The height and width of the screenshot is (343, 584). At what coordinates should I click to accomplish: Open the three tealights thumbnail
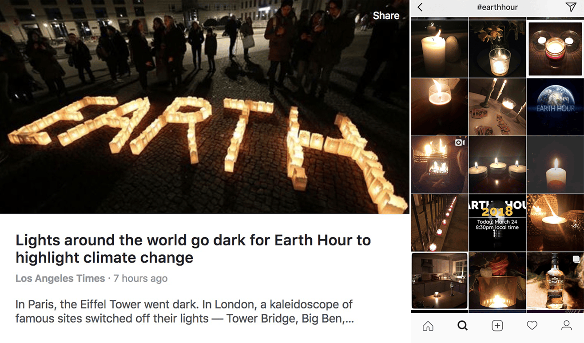[497, 165]
